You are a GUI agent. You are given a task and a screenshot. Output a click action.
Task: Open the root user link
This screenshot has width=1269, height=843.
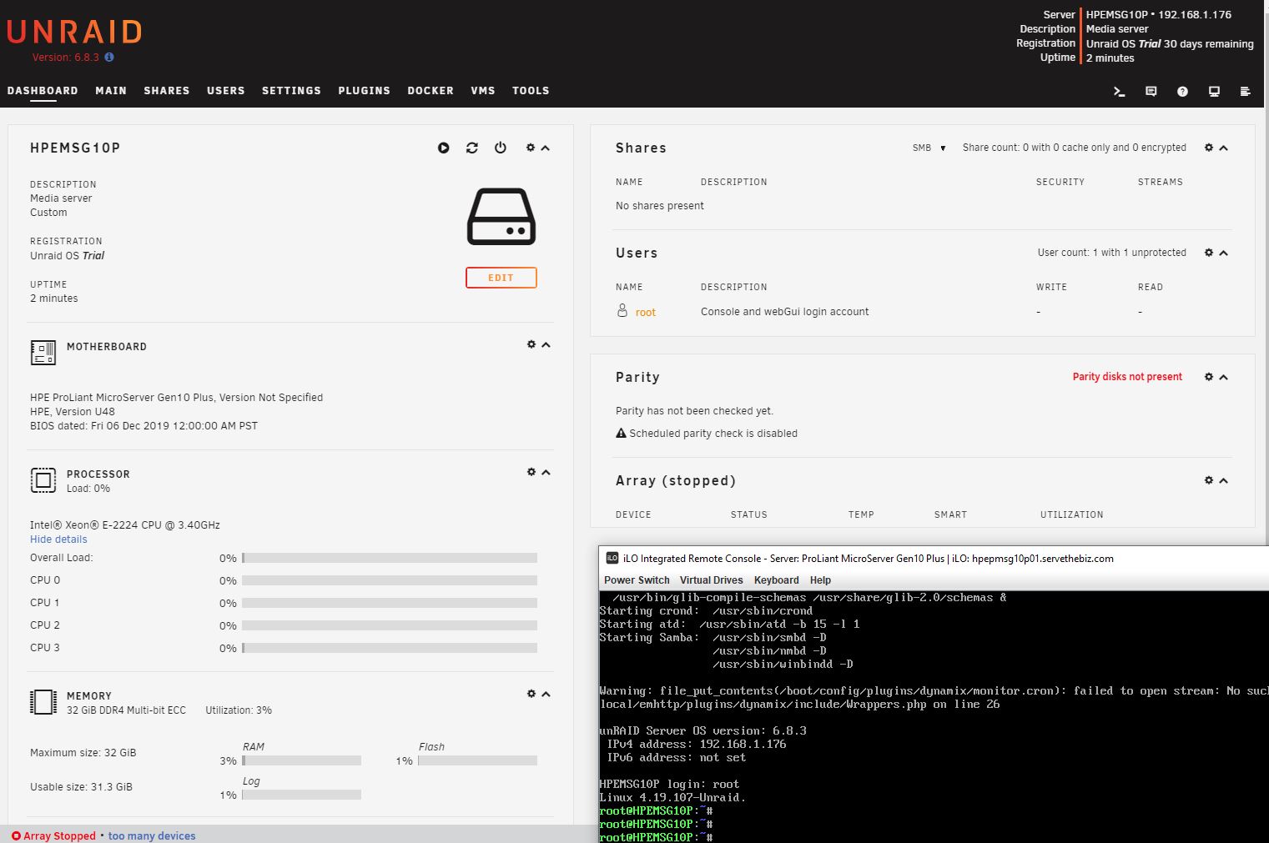[x=645, y=313]
